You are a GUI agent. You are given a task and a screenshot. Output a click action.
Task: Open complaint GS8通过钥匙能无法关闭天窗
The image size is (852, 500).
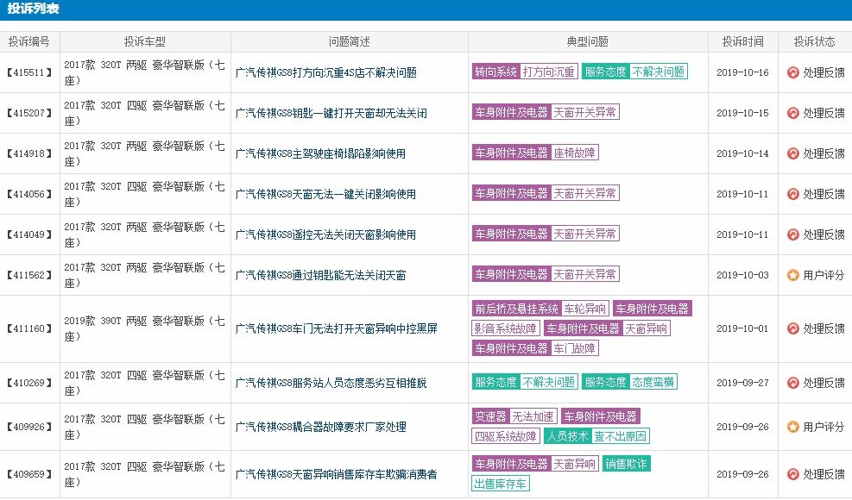(x=320, y=276)
